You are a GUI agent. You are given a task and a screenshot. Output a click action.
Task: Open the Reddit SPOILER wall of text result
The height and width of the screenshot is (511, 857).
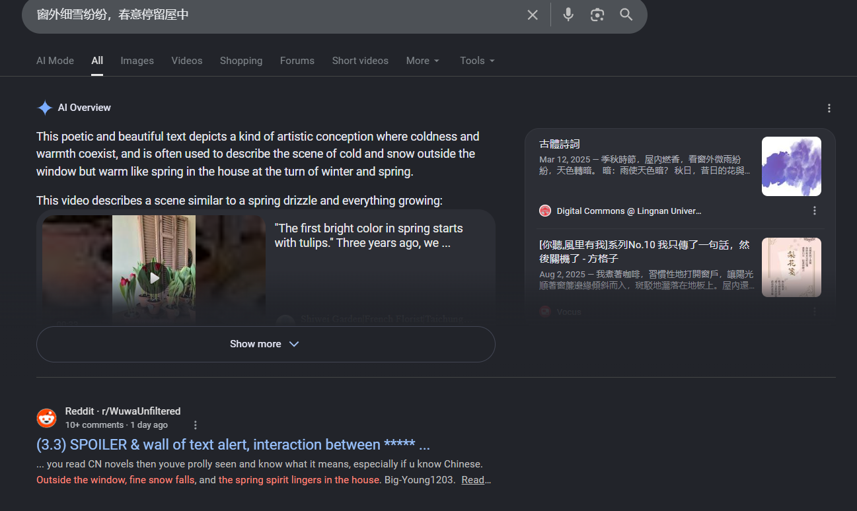pos(233,444)
